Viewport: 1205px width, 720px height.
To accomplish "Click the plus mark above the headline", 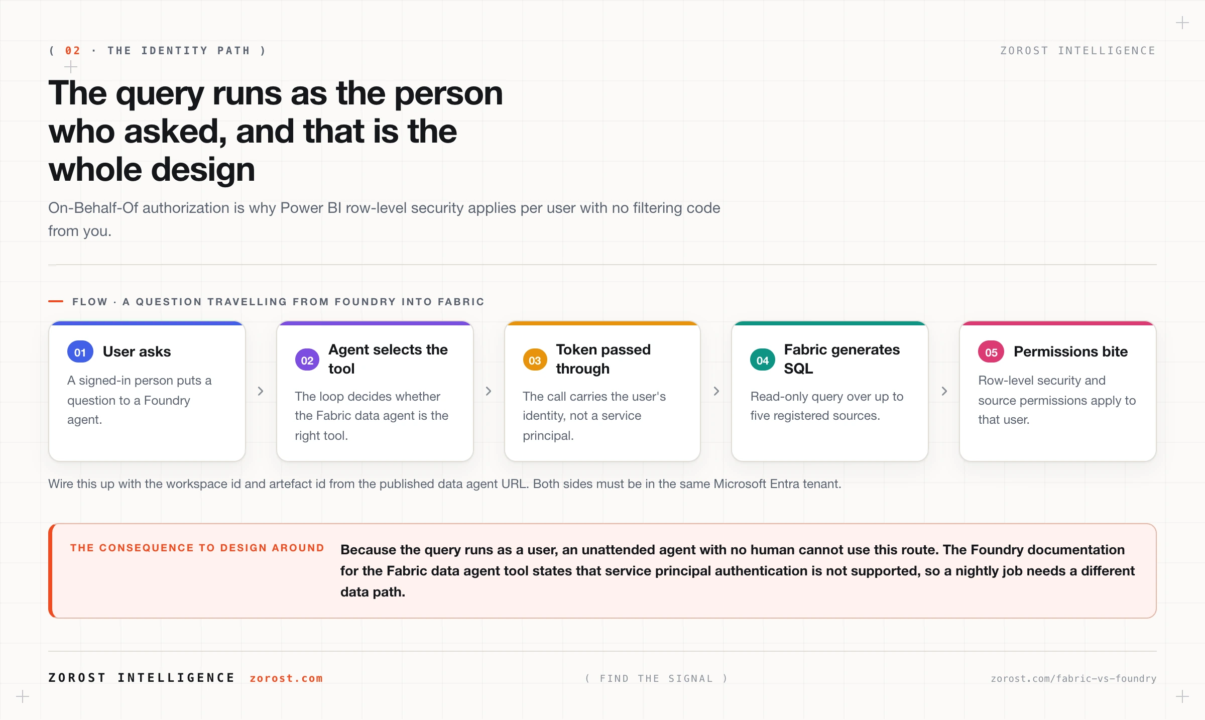I will click(71, 67).
